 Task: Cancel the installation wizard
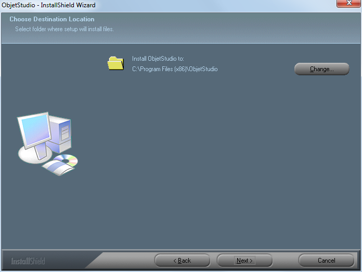click(x=326, y=261)
